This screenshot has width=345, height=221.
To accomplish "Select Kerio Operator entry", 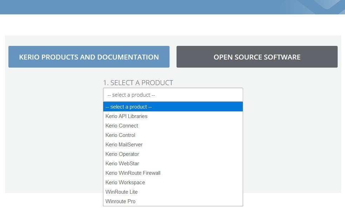I will click(173, 154).
